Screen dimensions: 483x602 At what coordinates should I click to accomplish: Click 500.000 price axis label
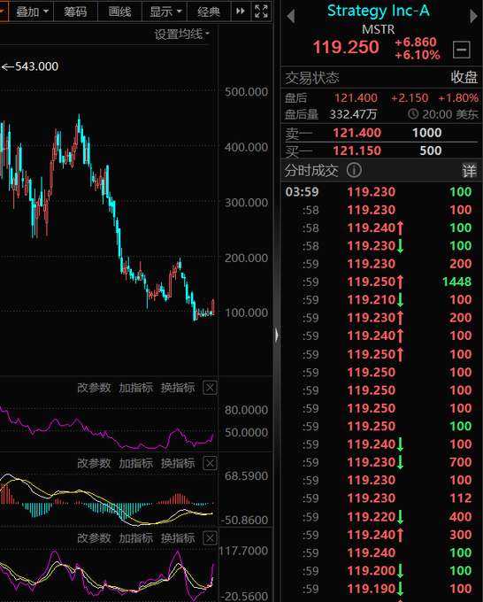246,92
